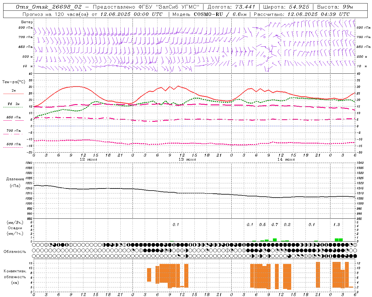This screenshot has width=372, height=297.
Task: Click 'Конвективн.' convective cloud label
Action: tap(15, 271)
